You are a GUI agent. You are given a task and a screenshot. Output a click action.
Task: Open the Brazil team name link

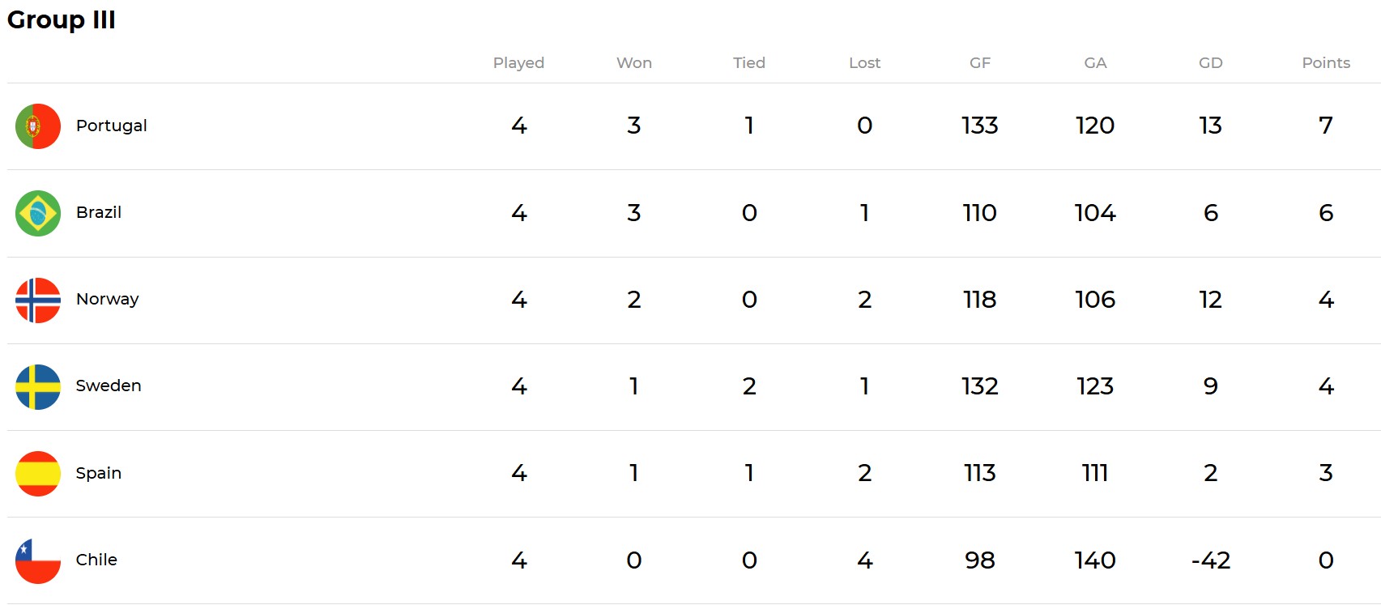click(x=99, y=212)
